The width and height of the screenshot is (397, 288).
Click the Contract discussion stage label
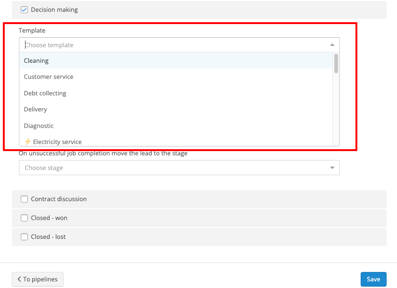(x=59, y=199)
